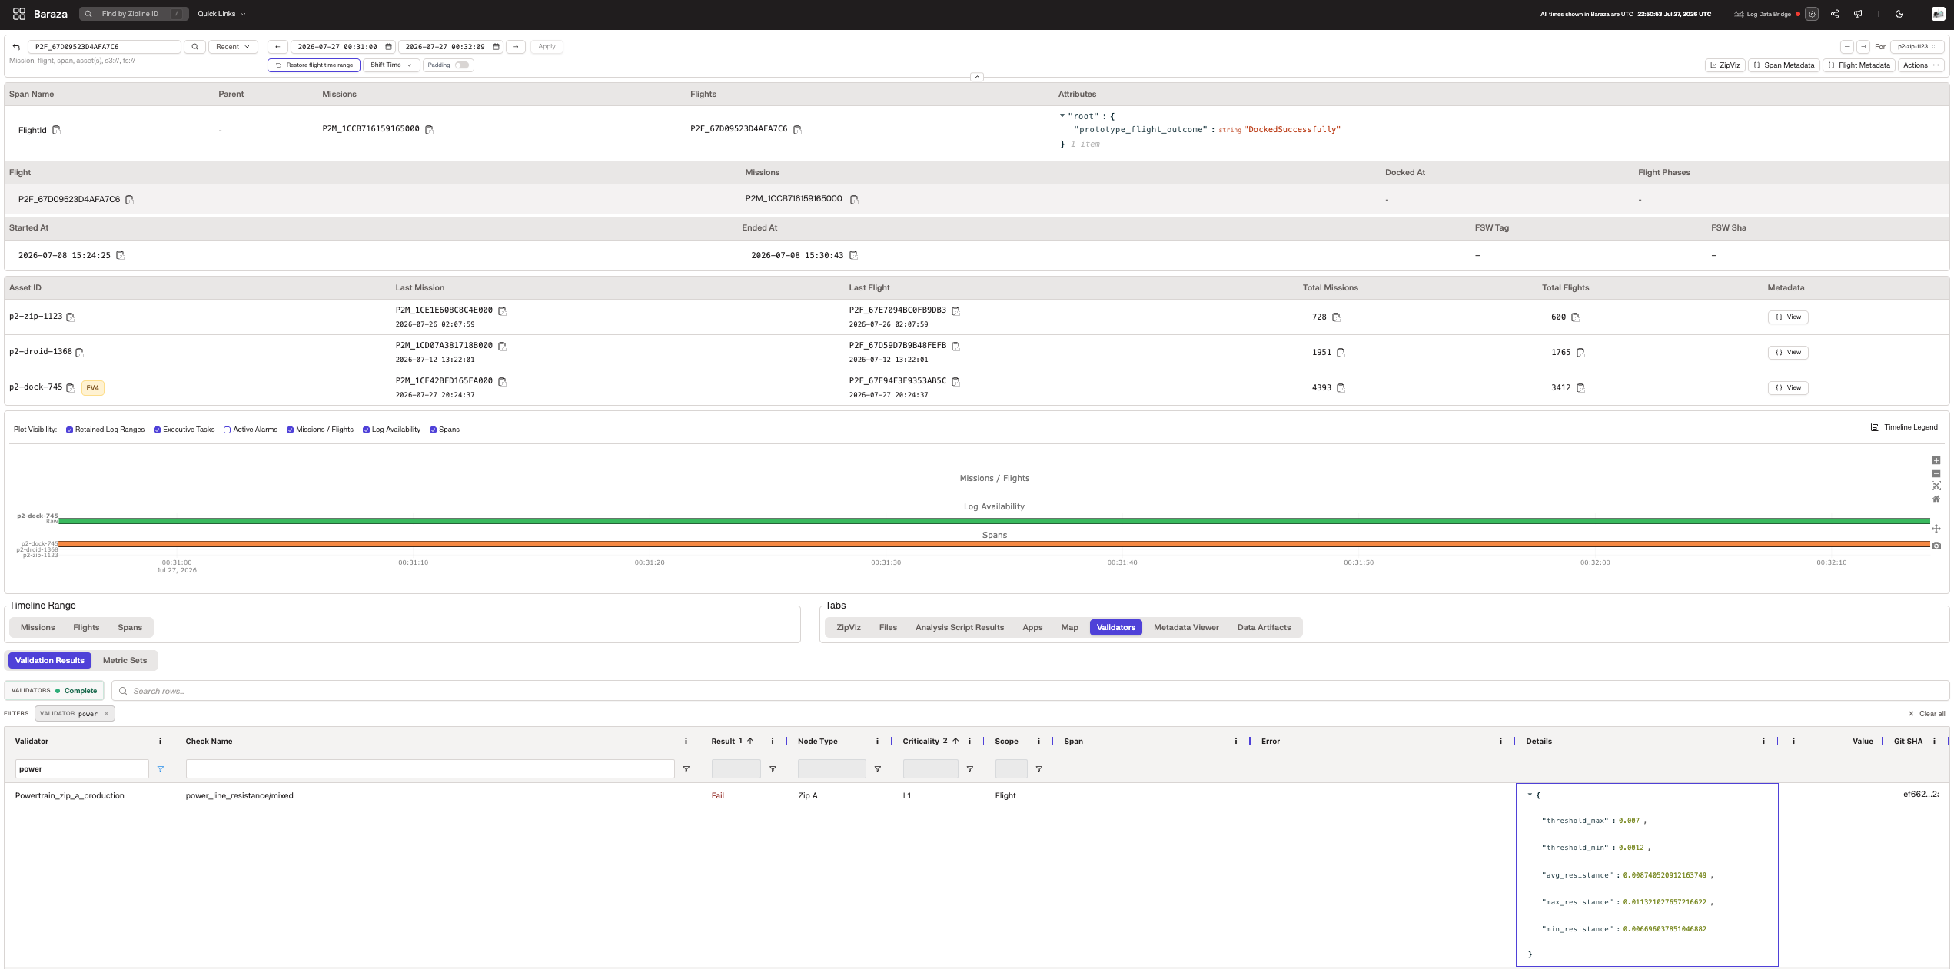Click the back arrow next to ID field
This screenshot has height=969, width=1954.
click(16, 47)
